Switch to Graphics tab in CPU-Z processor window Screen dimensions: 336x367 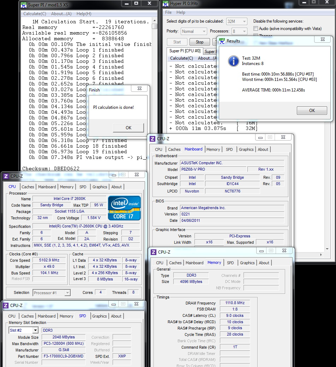click(100, 187)
